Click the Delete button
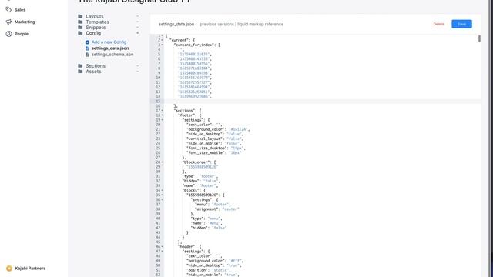This screenshot has width=493, height=277. click(x=438, y=24)
